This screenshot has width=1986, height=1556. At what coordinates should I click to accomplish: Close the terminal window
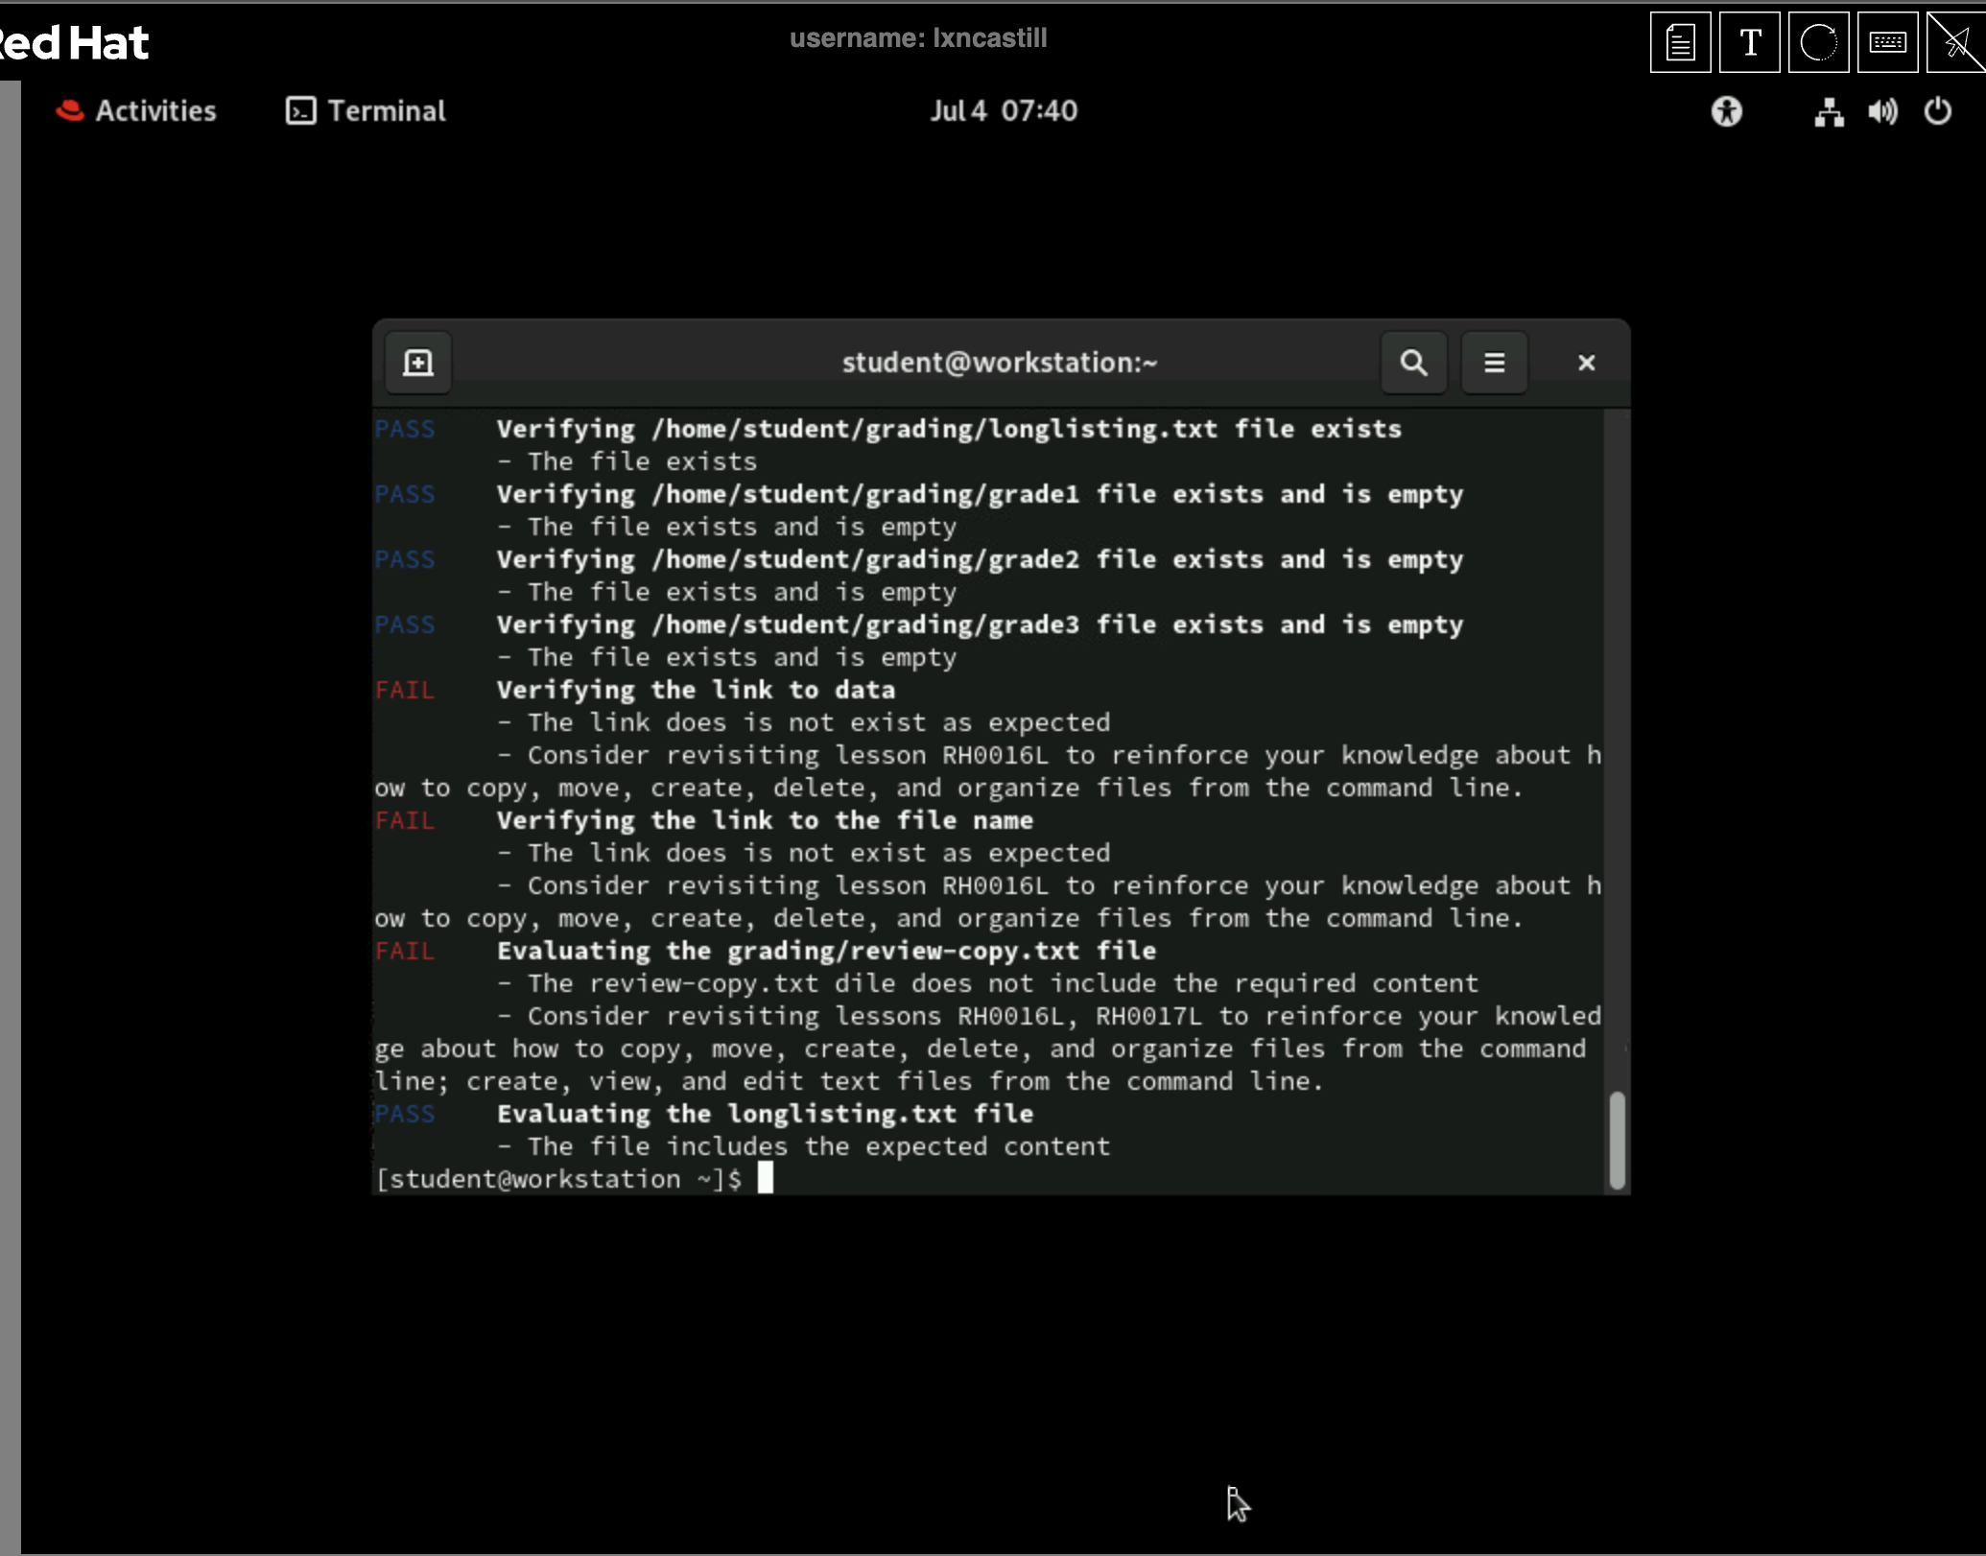(x=1586, y=363)
